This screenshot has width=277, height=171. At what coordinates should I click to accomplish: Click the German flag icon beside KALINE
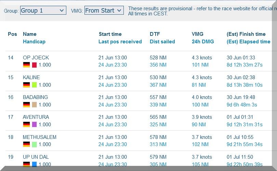tap(26, 85)
